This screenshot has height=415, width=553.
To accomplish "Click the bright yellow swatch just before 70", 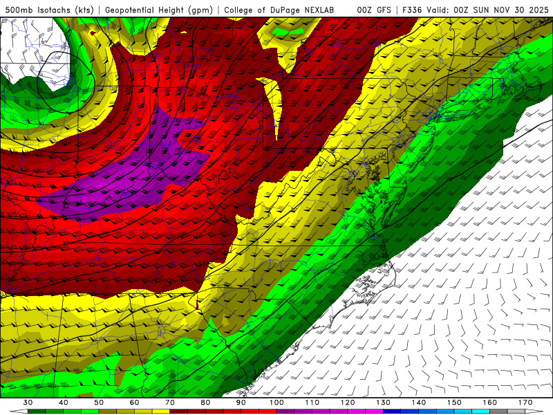I will pos(161,412).
